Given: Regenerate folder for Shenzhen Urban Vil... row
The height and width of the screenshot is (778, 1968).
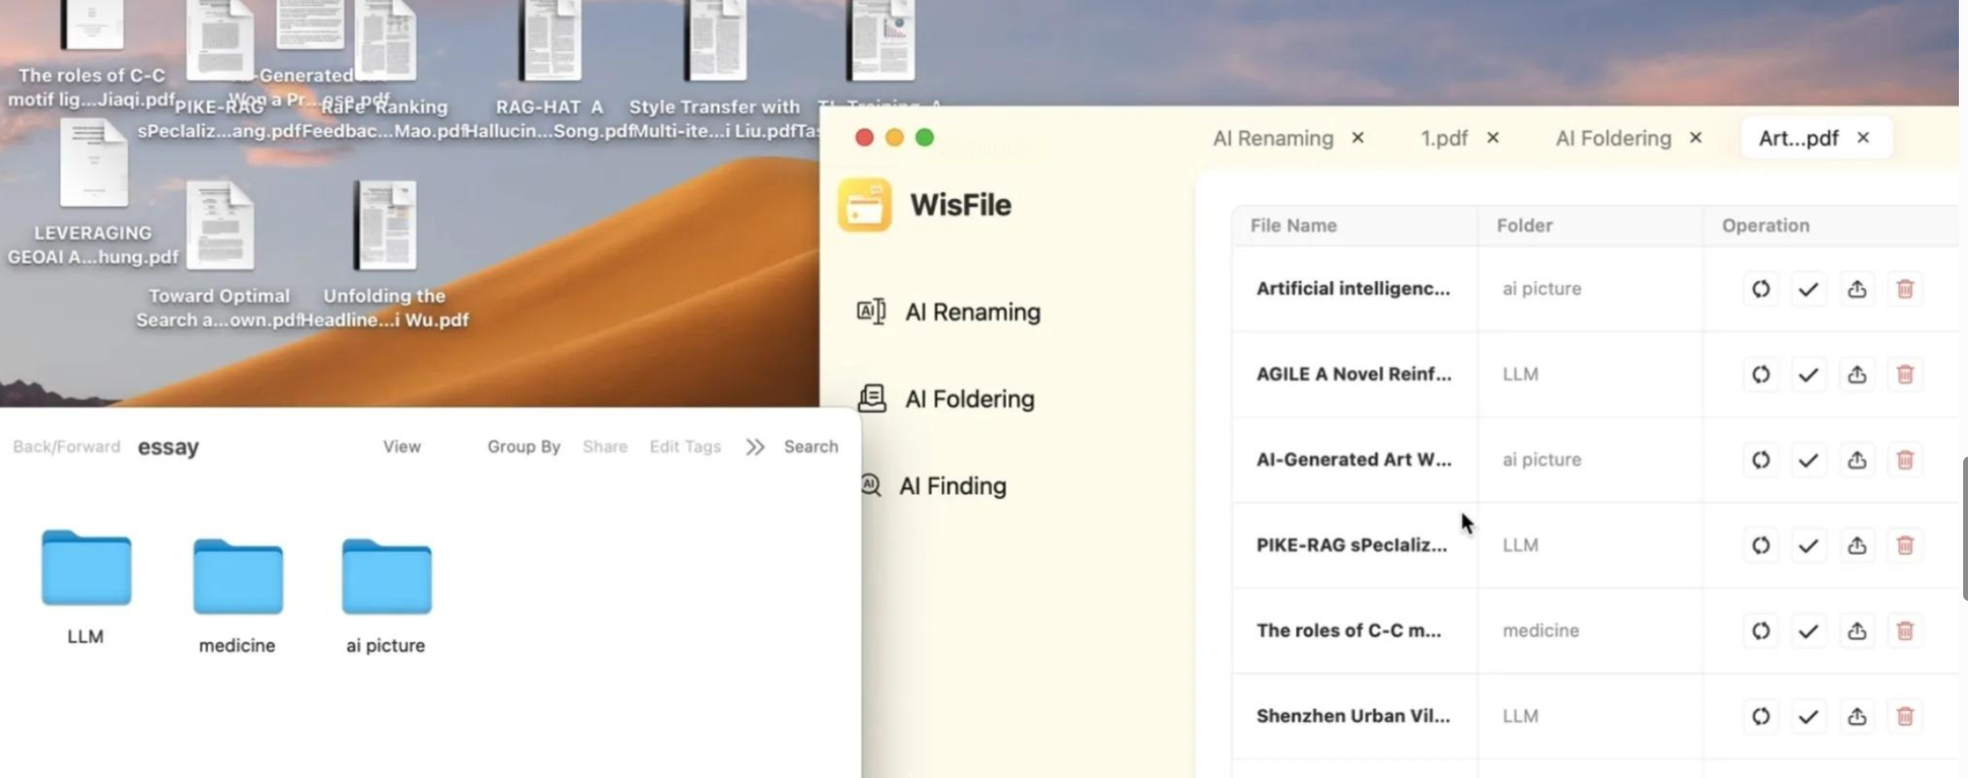Looking at the screenshot, I should click(x=1761, y=717).
